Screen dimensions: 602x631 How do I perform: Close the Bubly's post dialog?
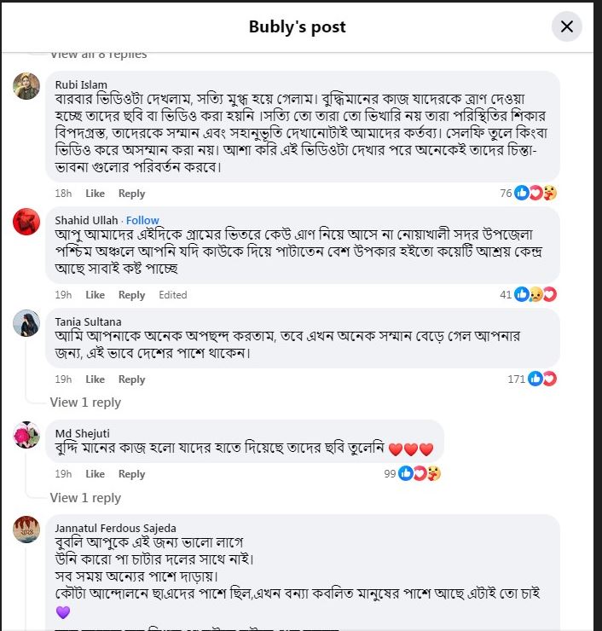(x=566, y=26)
